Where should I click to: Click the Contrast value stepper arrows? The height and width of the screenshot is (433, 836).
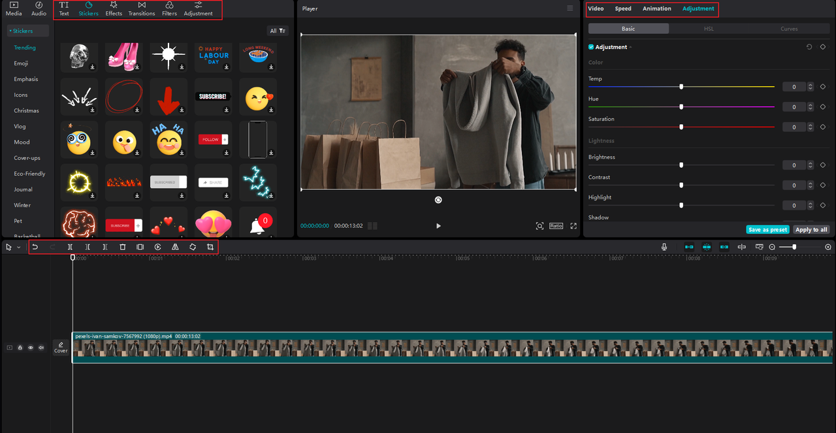tap(810, 185)
